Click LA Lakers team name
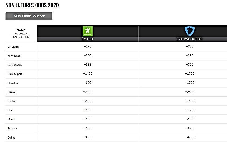The height and width of the screenshot is (142, 227). (x=14, y=47)
